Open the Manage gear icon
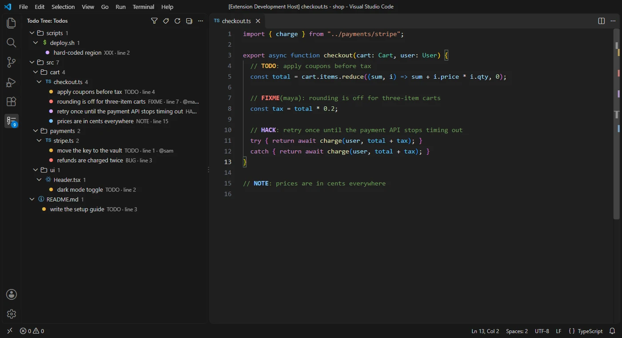The width and height of the screenshot is (622, 338). point(12,314)
